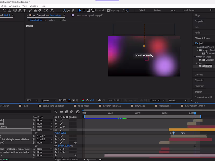215x161 pixels.
Task: Click the Motion Blur enable icon
Action: click(x=71, y=112)
